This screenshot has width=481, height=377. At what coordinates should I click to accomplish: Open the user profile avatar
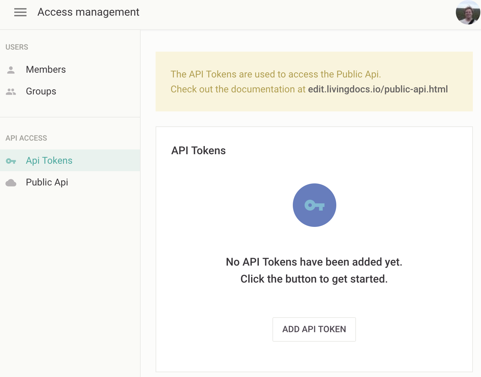point(468,13)
